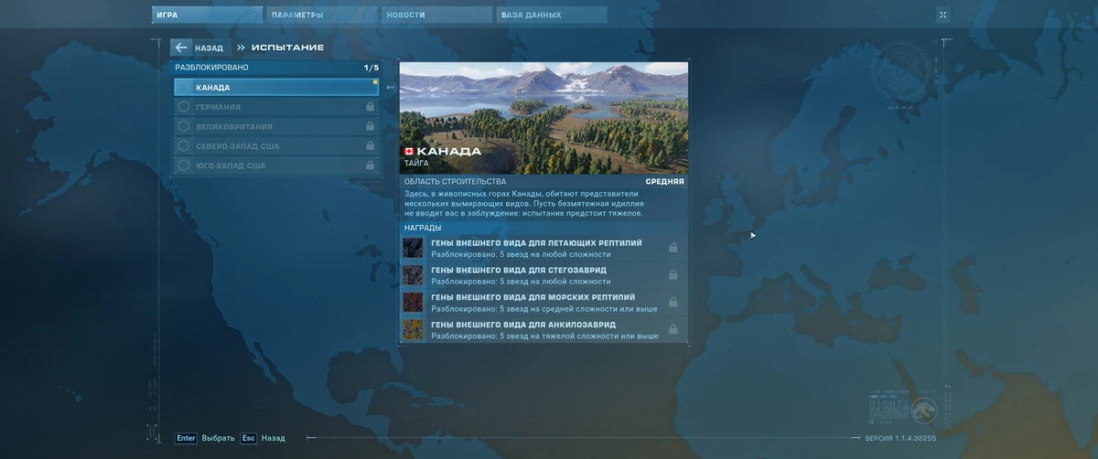This screenshot has height=459, width=1098.
Task: Select the locked ЮГО-ЗАПАД США entry
Action: click(x=276, y=165)
